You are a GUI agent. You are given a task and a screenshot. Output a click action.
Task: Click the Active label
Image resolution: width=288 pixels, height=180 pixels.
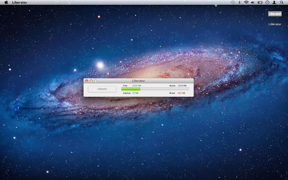172,86
